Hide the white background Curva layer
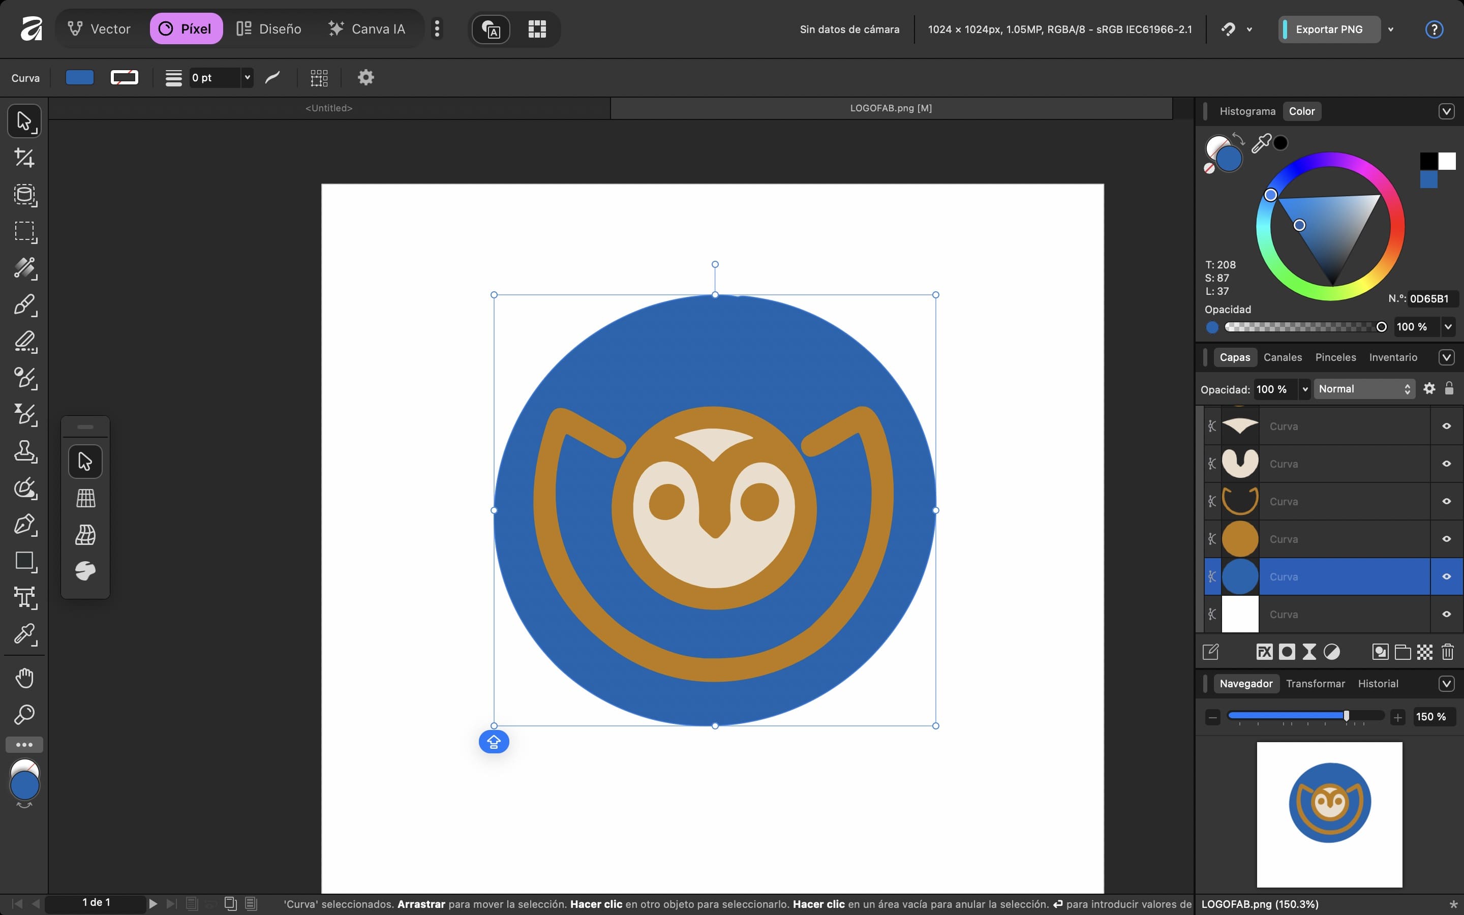 (x=1446, y=614)
